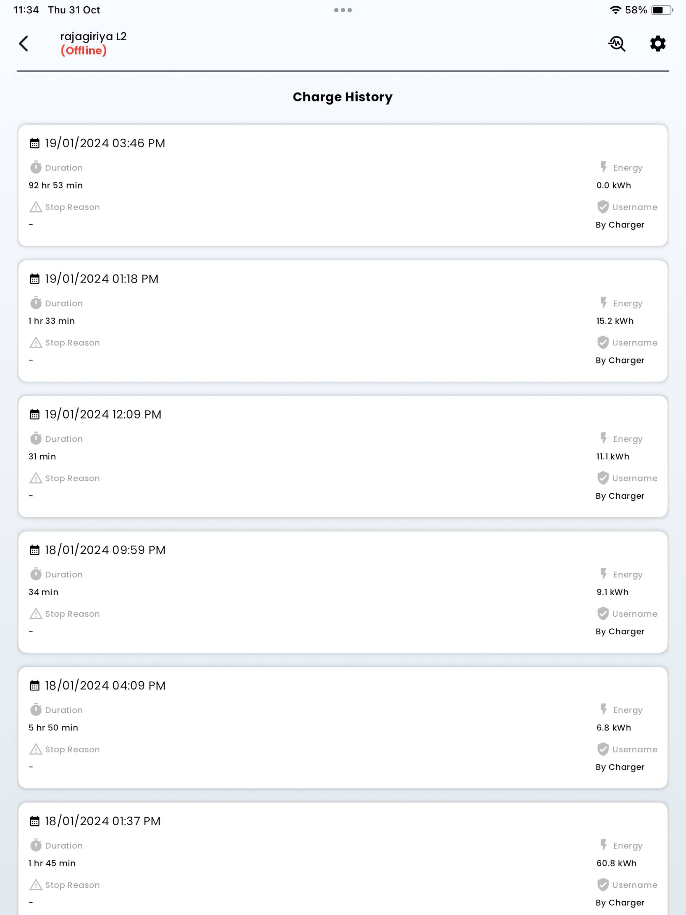Select the 34 min duration session
This screenshot has width=686, height=915.
pyautogui.click(x=343, y=592)
